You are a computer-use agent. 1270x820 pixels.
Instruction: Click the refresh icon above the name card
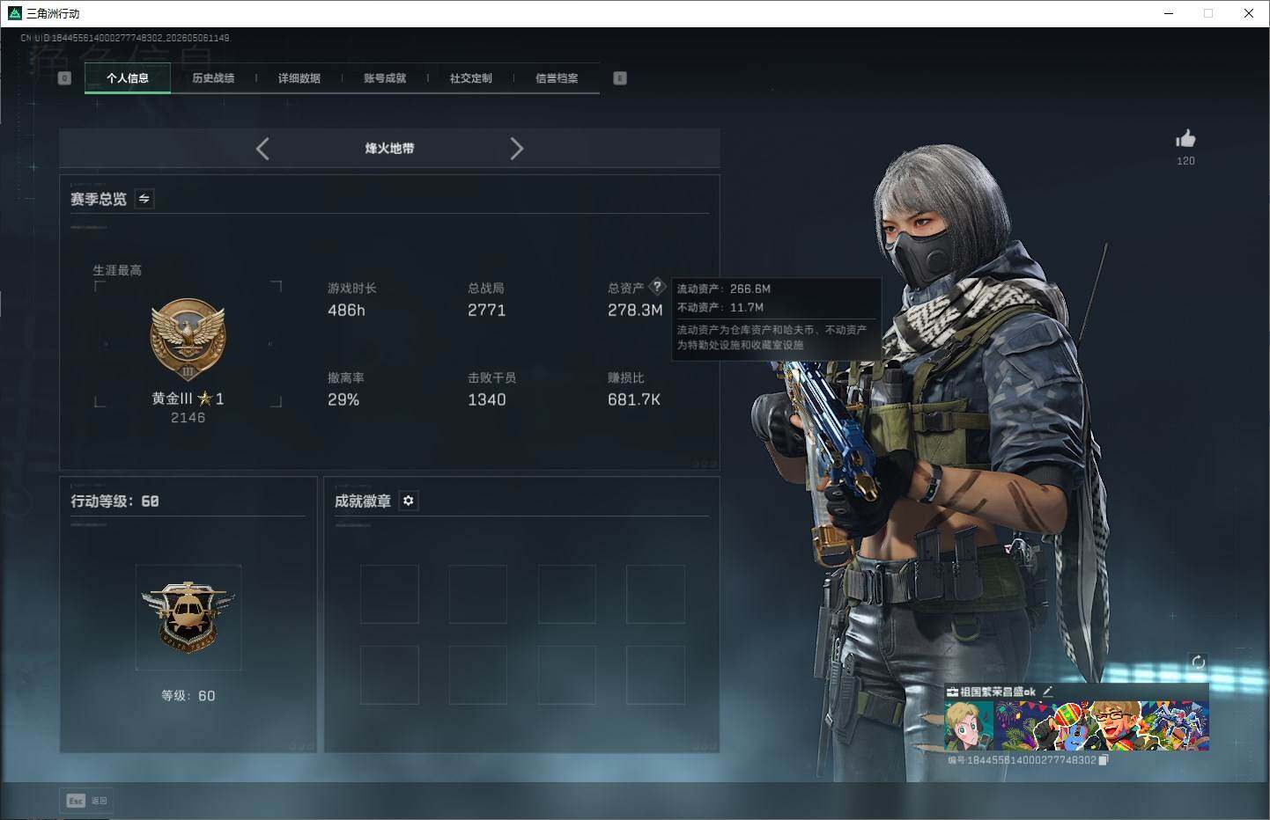click(1198, 663)
